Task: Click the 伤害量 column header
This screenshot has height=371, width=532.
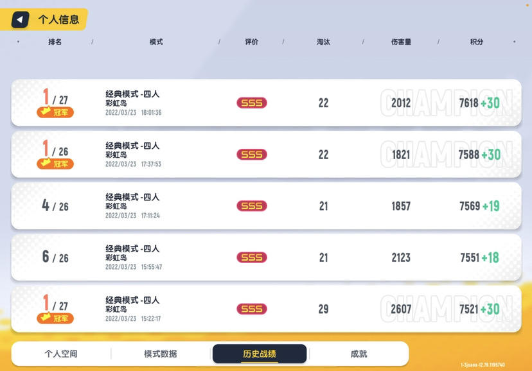Action: (401, 42)
